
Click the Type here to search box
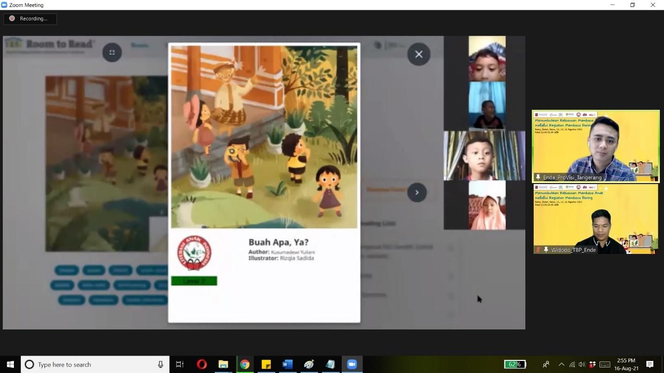(95, 365)
